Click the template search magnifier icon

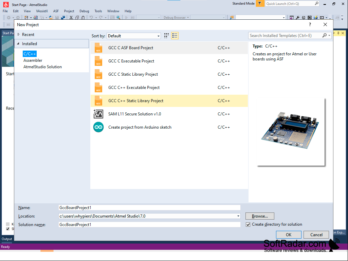click(325, 36)
